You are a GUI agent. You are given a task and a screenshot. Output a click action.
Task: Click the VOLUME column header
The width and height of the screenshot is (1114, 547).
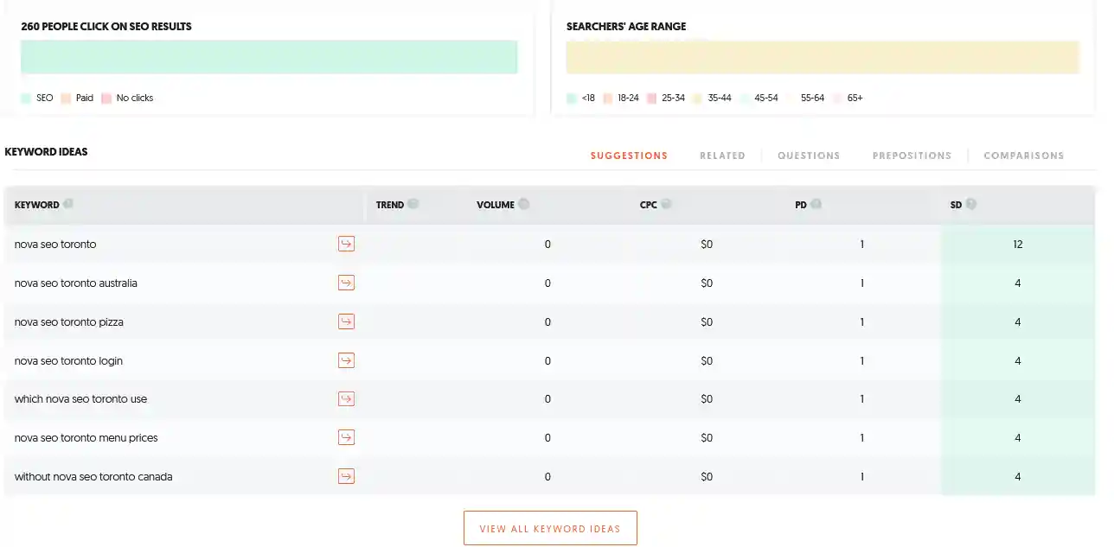[x=496, y=205]
